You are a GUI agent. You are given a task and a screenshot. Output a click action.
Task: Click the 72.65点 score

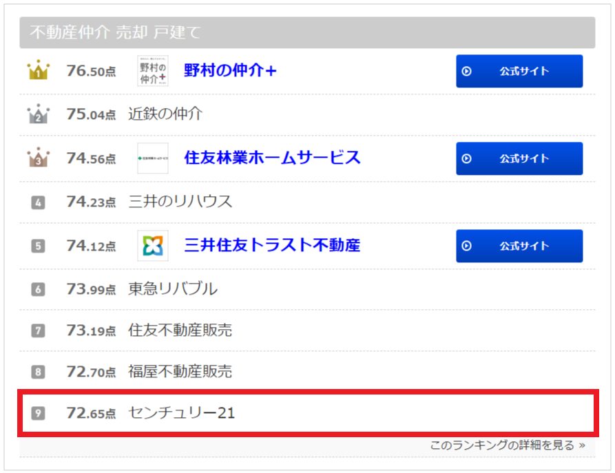pos(91,413)
